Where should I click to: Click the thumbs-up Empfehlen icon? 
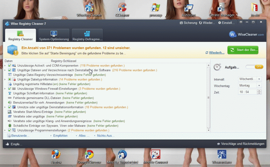pyautogui.click(x=7, y=144)
